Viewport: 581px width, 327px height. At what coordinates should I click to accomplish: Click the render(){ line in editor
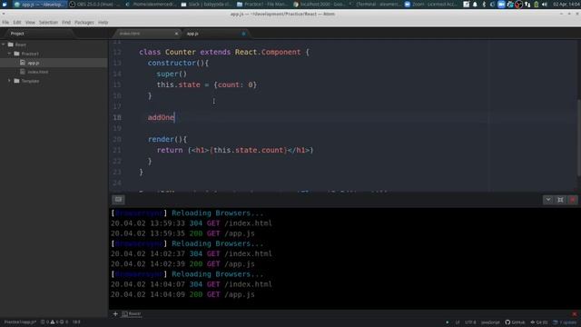click(x=168, y=139)
